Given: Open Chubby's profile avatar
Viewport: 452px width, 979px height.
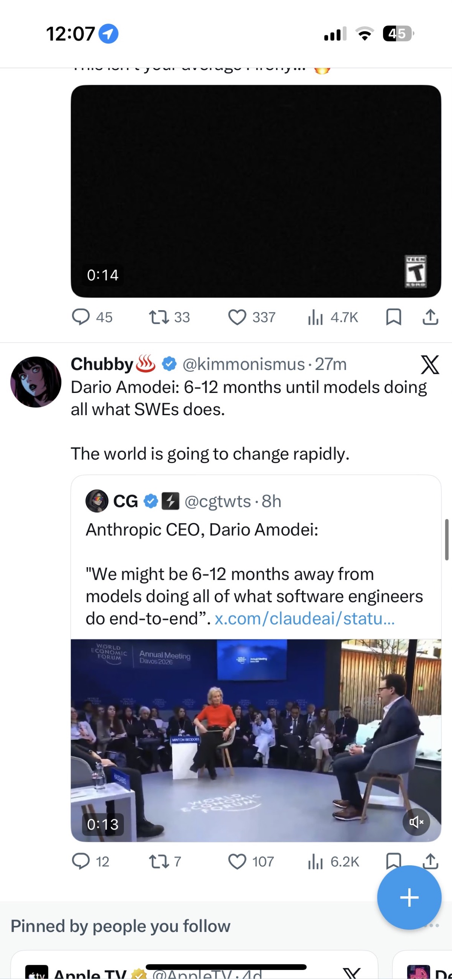Looking at the screenshot, I should pyautogui.click(x=36, y=382).
